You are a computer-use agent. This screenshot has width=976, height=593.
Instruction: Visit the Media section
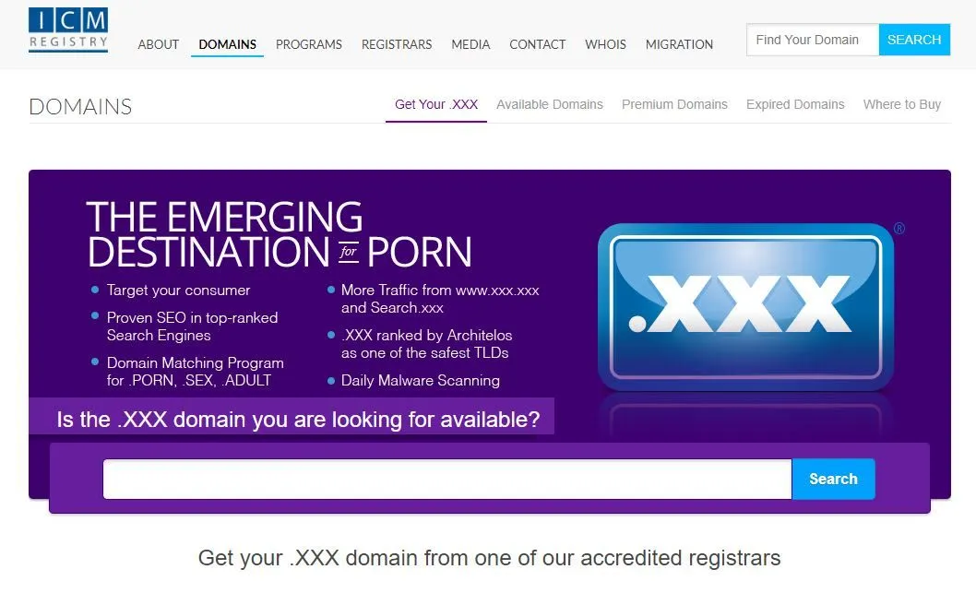coord(470,44)
